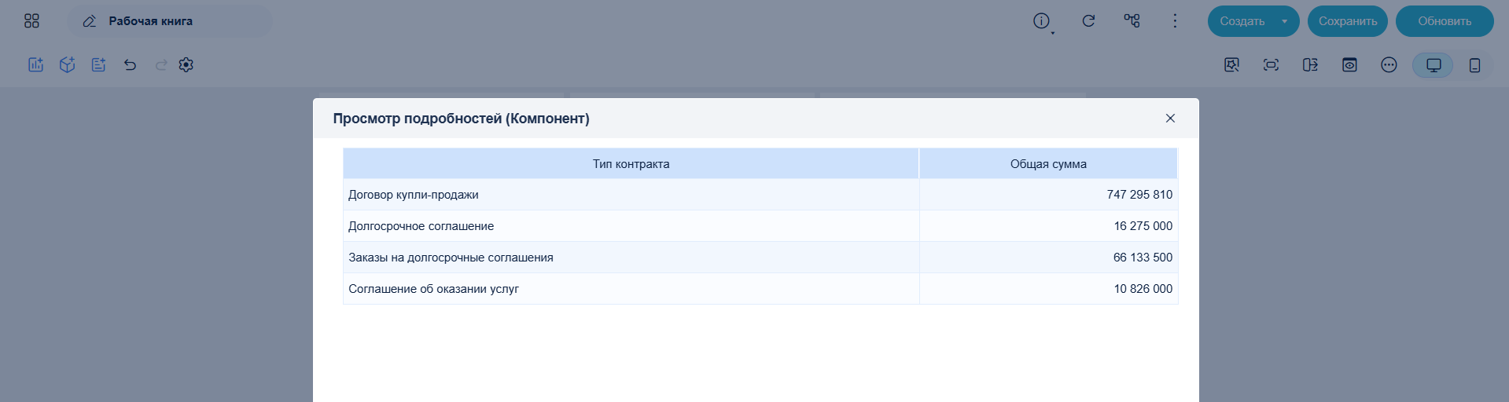Sort by Тип контракта column header
Viewport: 1509px width, 402px height.
click(631, 164)
